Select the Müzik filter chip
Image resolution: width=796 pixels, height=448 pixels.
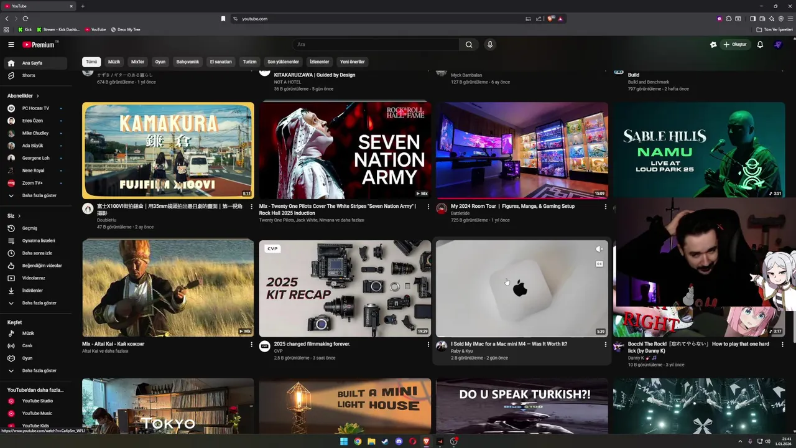(x=114, y=62)
